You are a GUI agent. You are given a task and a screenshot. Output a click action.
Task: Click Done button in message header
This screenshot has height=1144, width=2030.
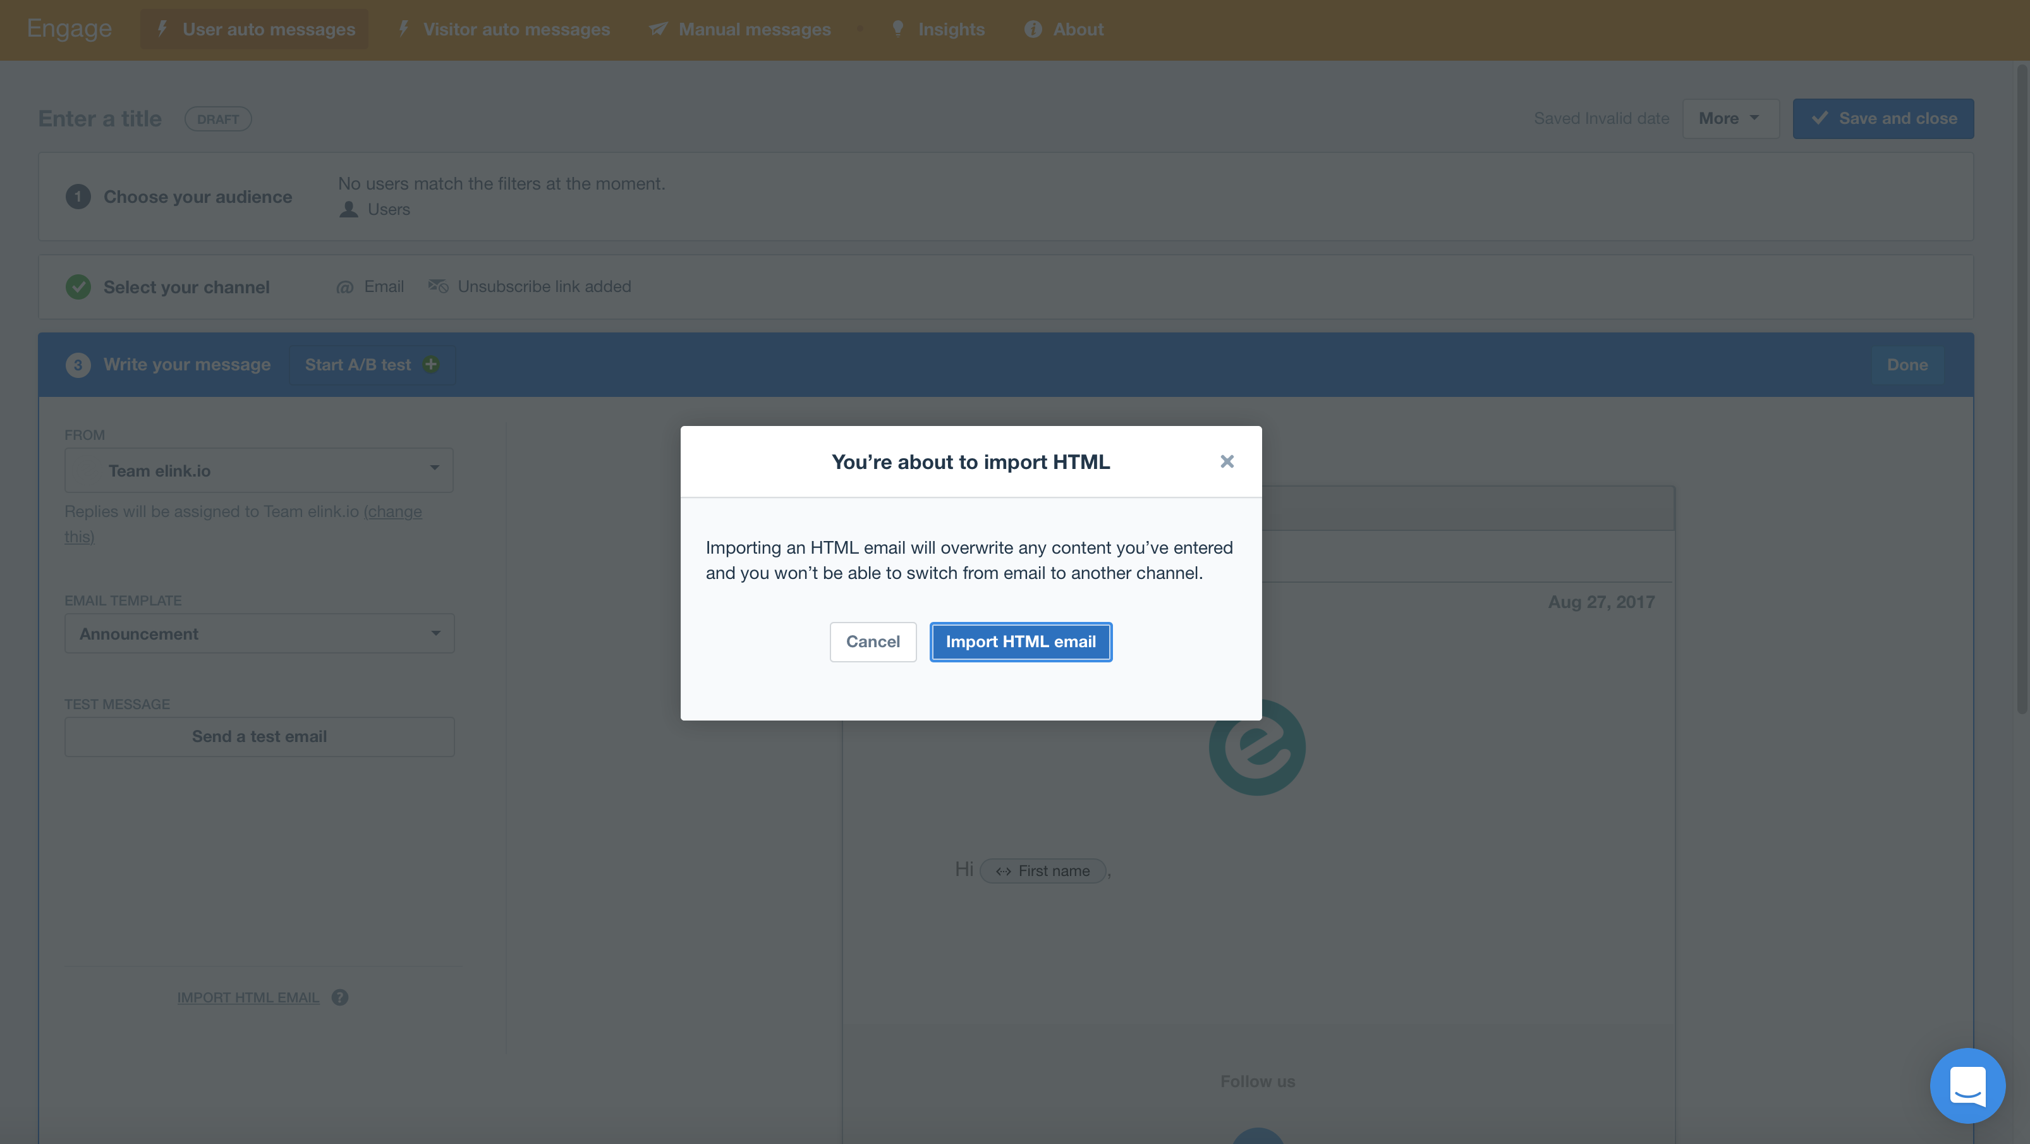coord(1907,365)
